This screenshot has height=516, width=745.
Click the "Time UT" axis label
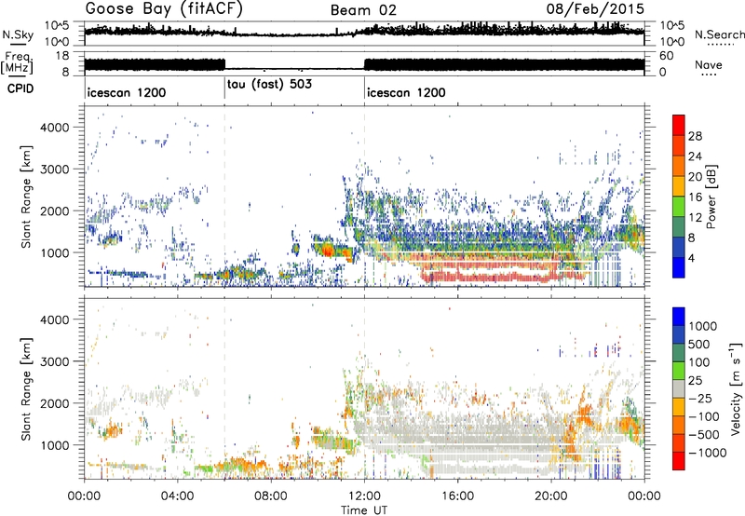pyautogui.click(x=364, y=510)
